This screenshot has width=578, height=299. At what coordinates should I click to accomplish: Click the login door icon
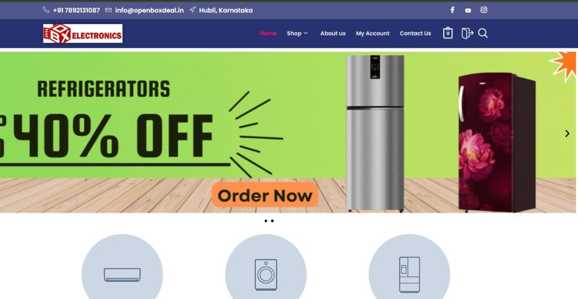point(467,33)
